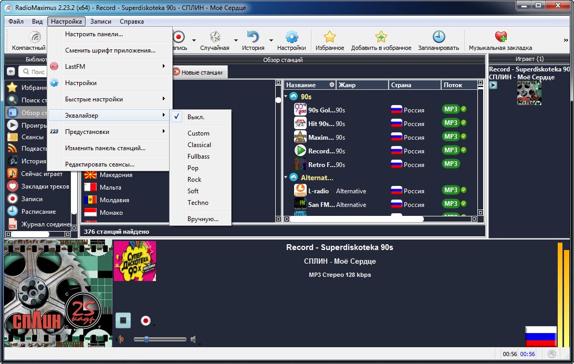This screenshot has width=574, height=364.
Task: Open Расписание in library sidebar
Action: pyautogui.click(x=38, y=212)
